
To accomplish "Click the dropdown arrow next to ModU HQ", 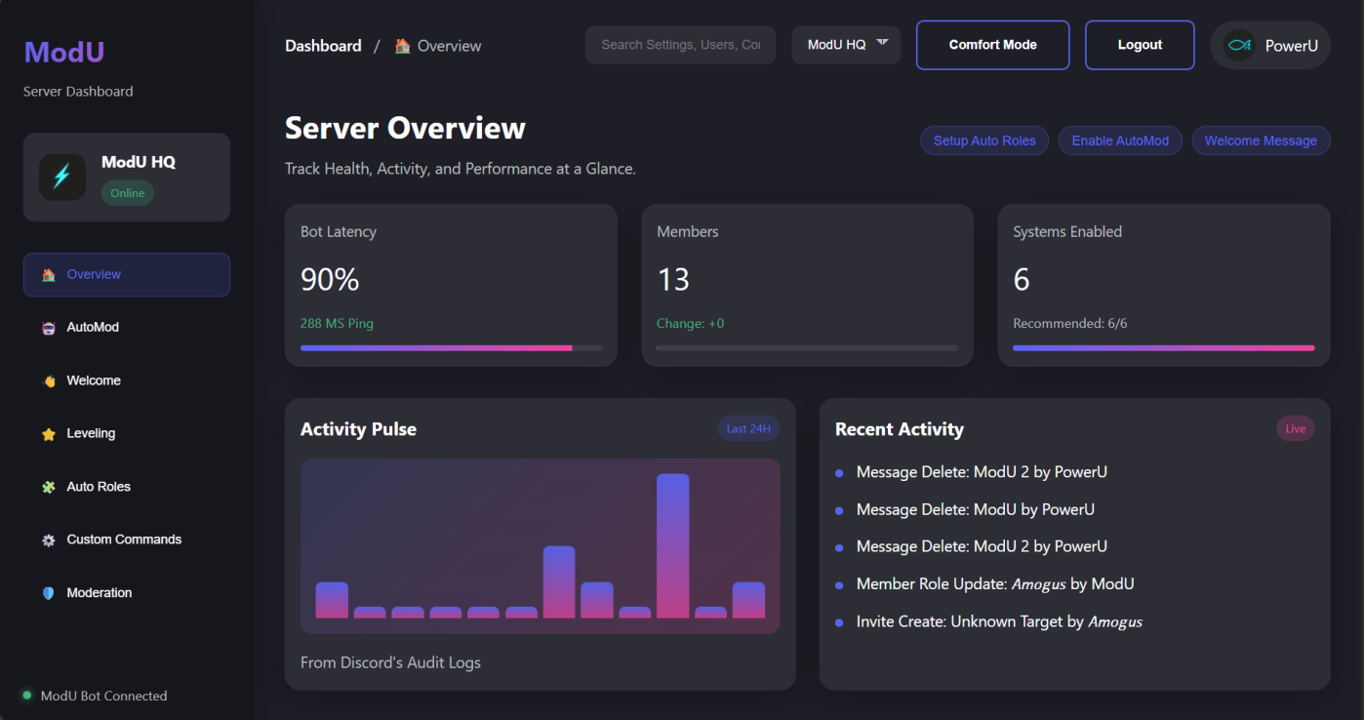I will click(882, 43).
